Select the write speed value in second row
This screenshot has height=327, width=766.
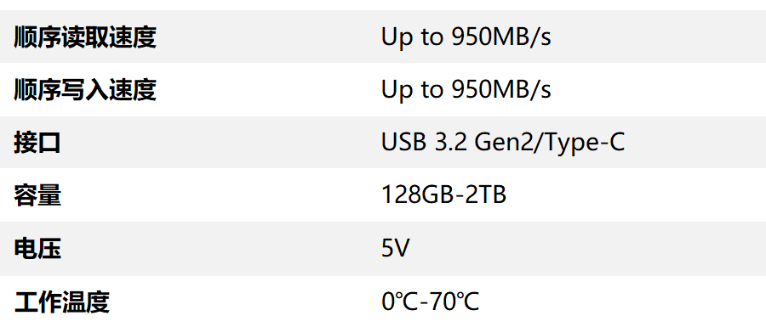466,90
